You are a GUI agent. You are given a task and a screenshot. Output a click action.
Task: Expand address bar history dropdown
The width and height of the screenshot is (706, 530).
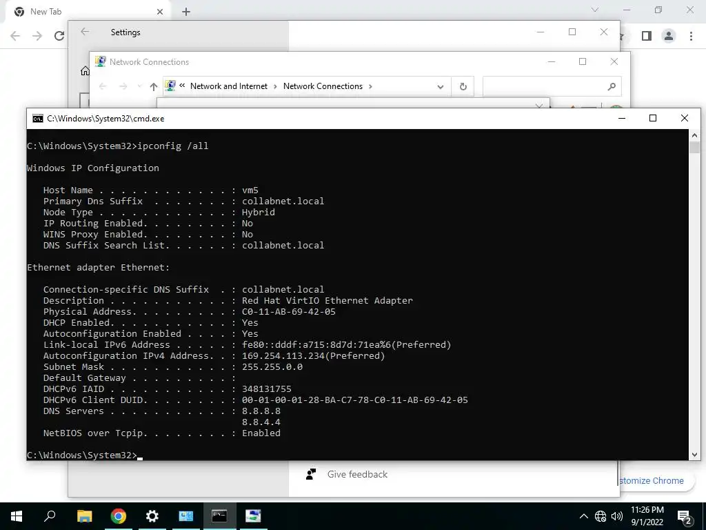click(441, 87)
